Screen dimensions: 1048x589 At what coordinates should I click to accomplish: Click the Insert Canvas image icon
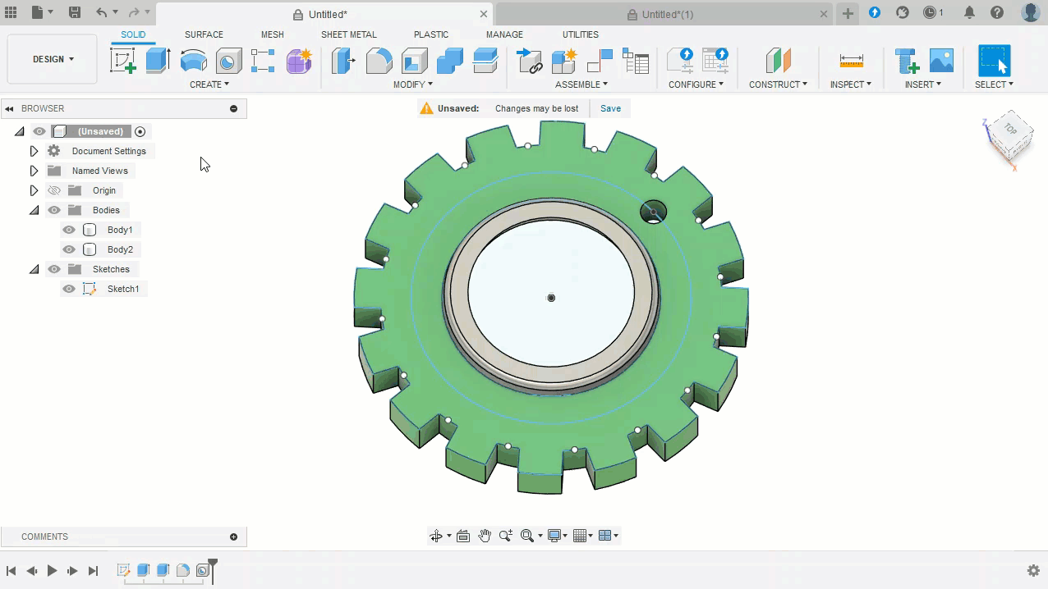tap(941, 61)
